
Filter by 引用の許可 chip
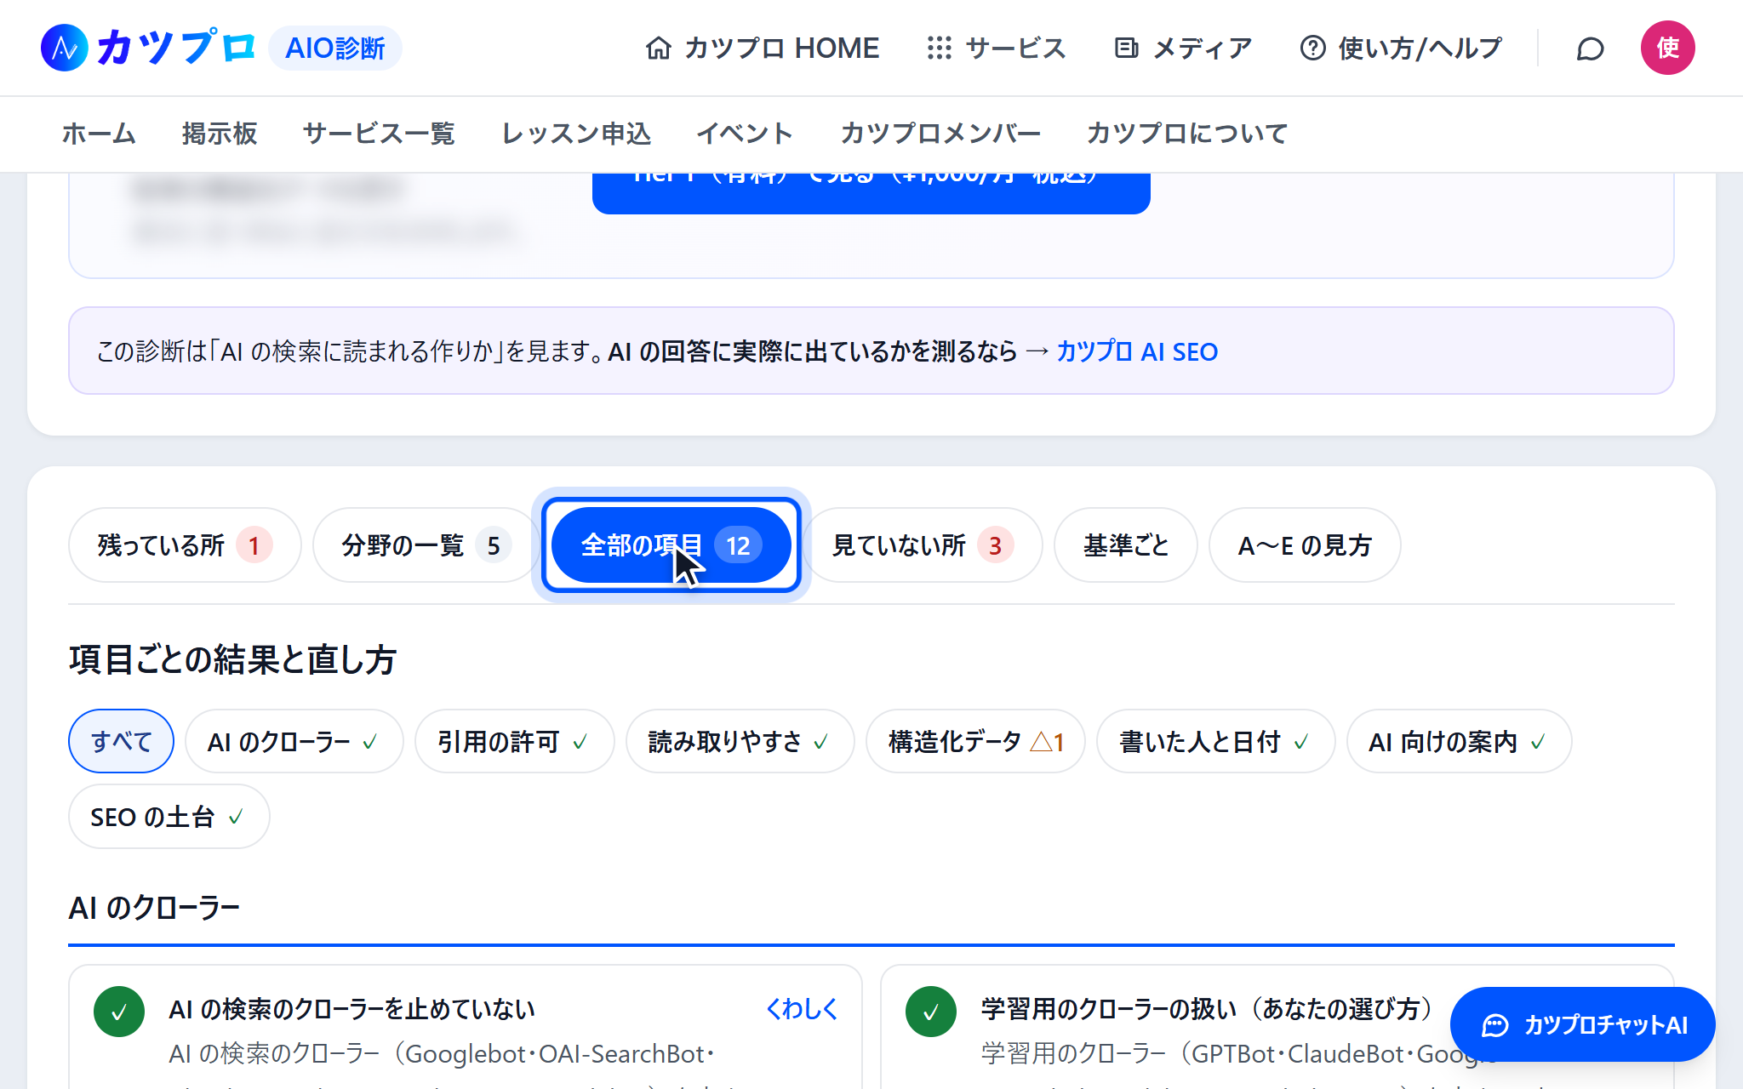tap(513, 741)
